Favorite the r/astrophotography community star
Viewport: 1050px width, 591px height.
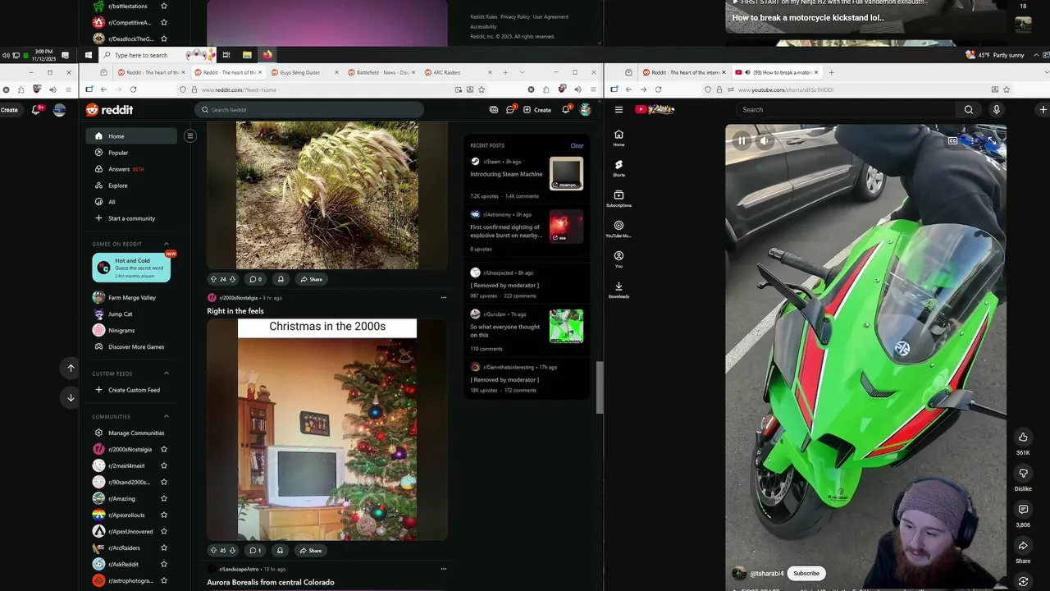[164, 580]
